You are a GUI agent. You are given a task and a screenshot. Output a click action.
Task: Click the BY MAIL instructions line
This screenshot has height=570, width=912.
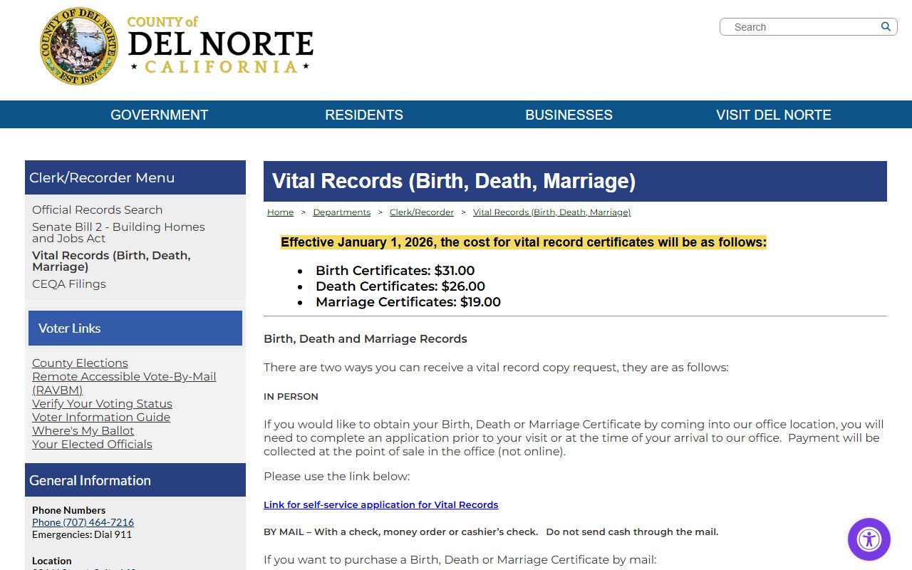point(491,532)
